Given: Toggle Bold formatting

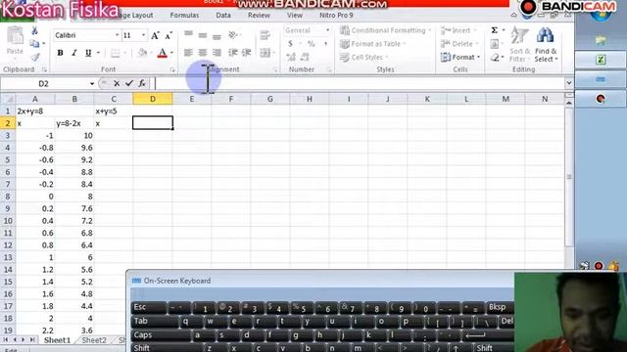Looking at the screenshot, I should click(x=60, y=53).
